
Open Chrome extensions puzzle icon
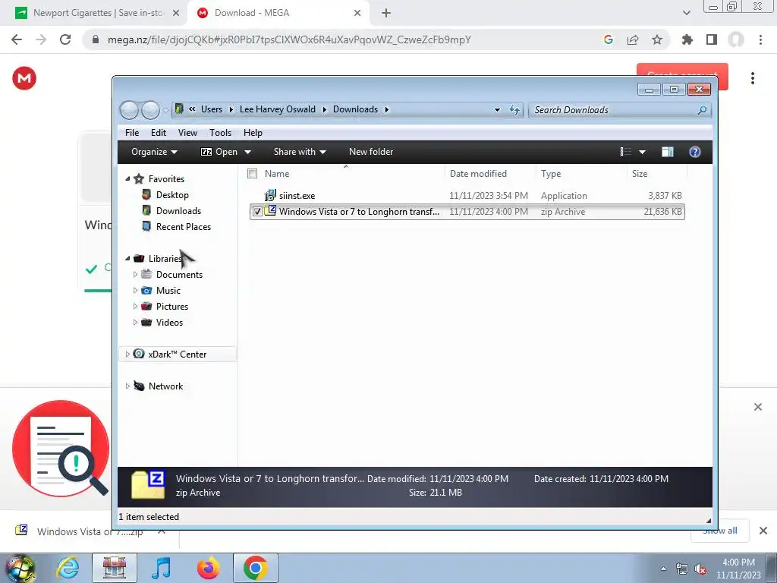687,39
